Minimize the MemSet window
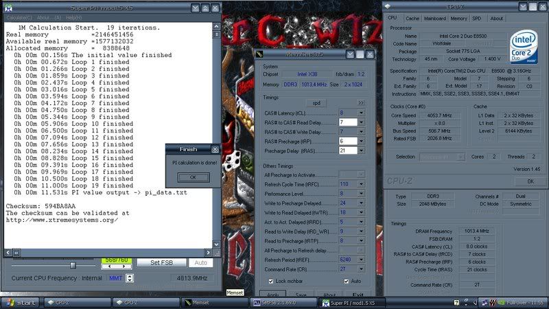 (350, 54)
